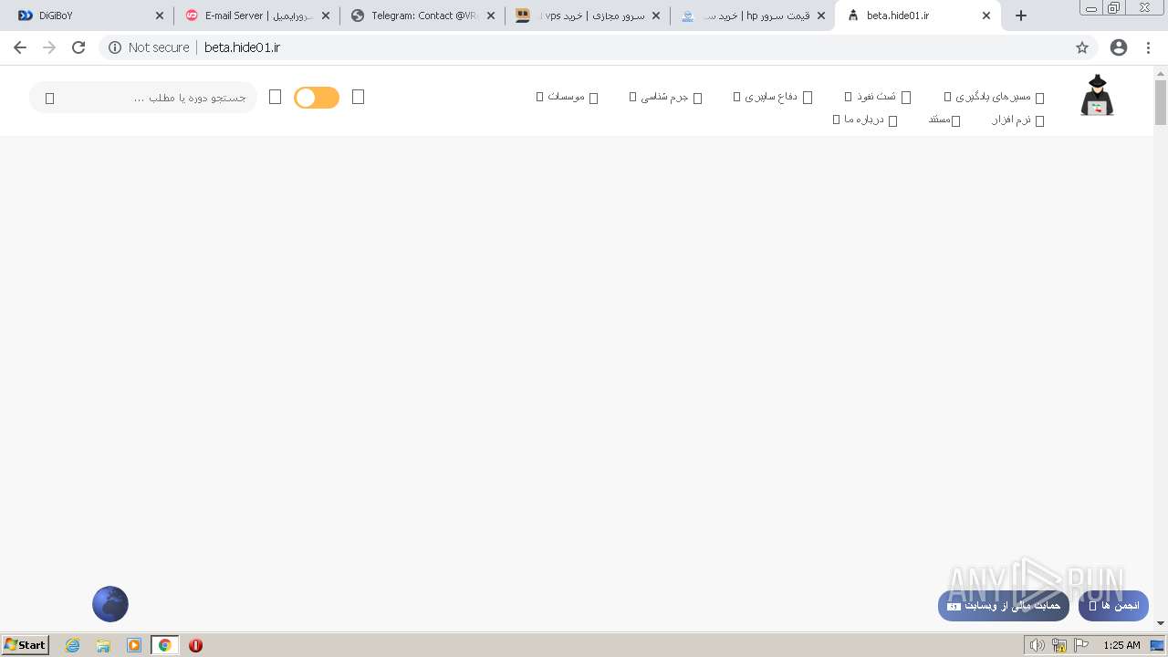Expand dropdown arrow beside درباره ما
This screenshot has height=657, width=1168.
836,120
